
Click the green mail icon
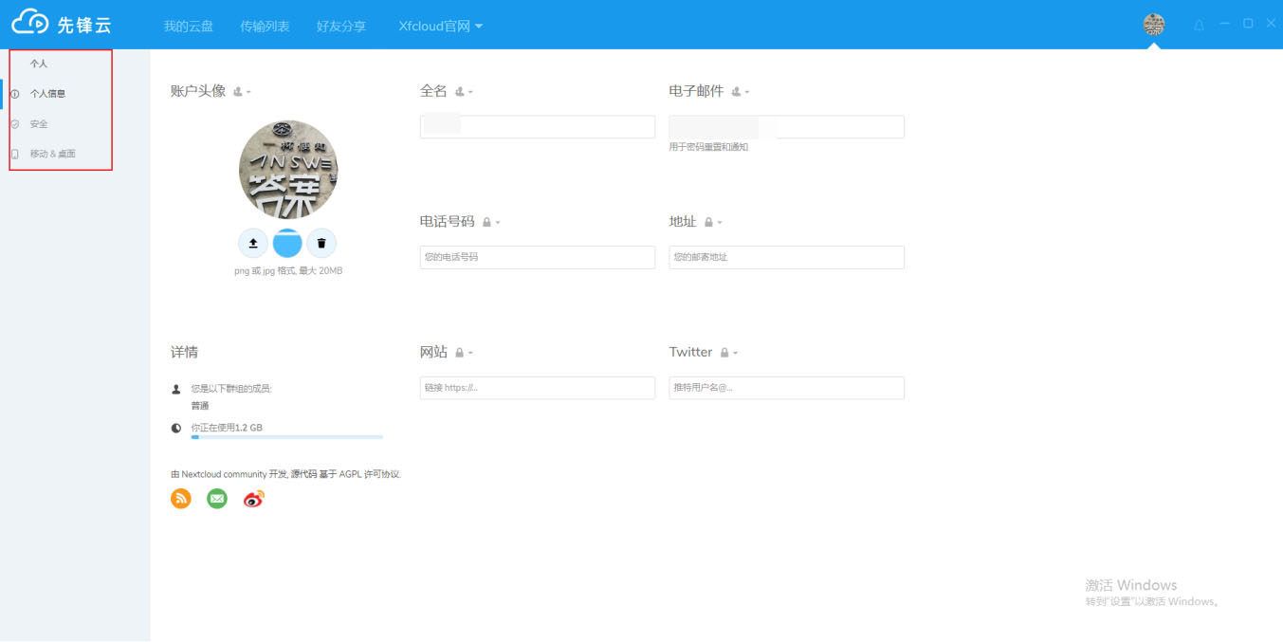(217, 498)
